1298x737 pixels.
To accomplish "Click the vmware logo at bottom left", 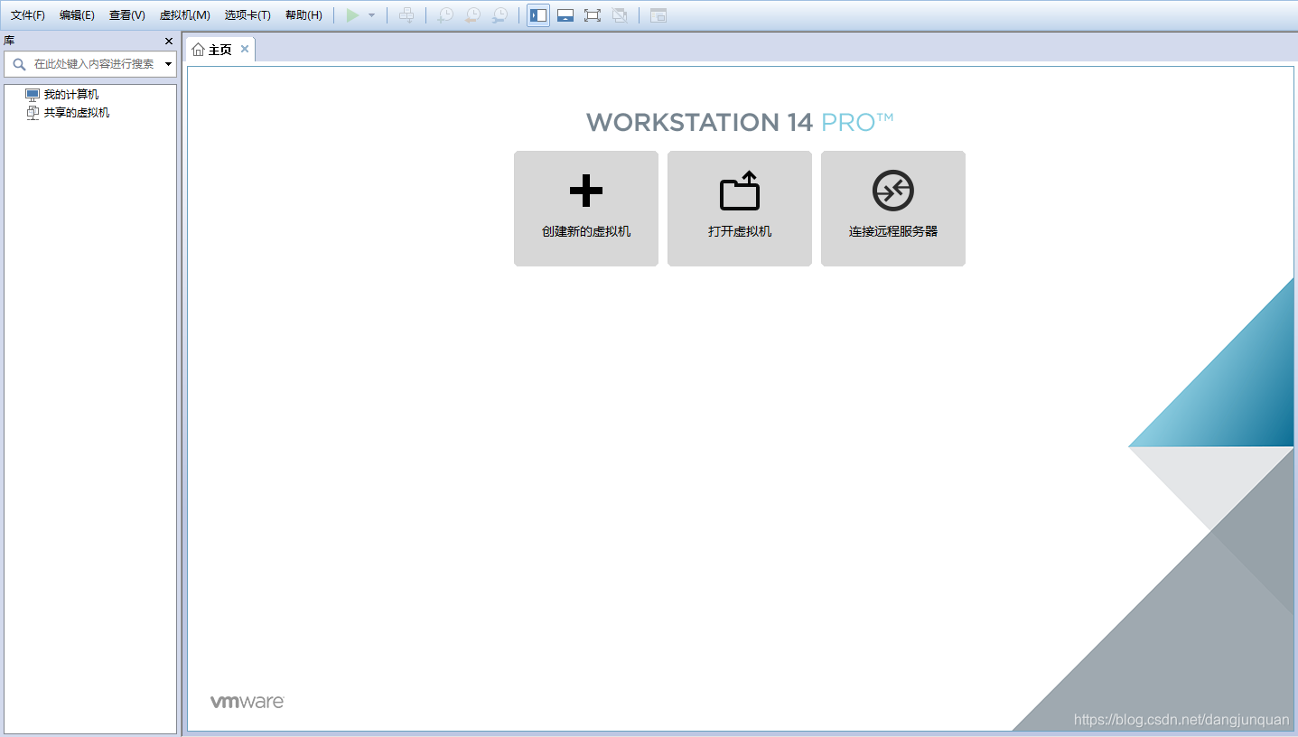I will 247,702.
